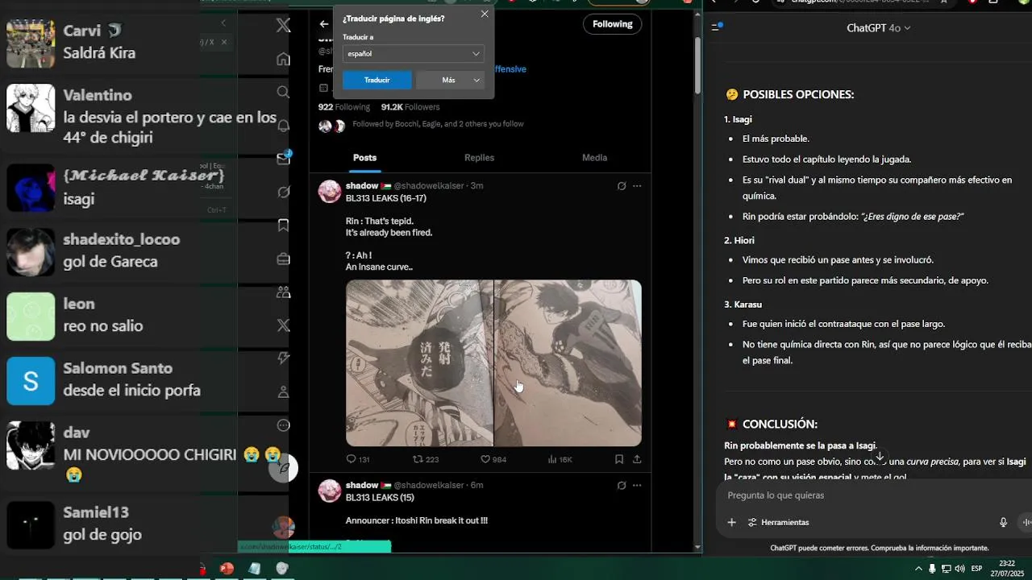Click the Traducir button
This screenshot has height=580, width=1032.
377,80
